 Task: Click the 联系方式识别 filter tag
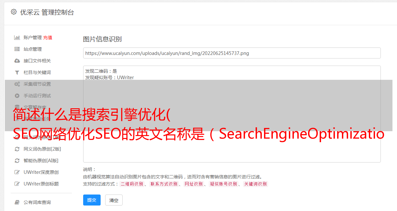[x=164, y=184]
